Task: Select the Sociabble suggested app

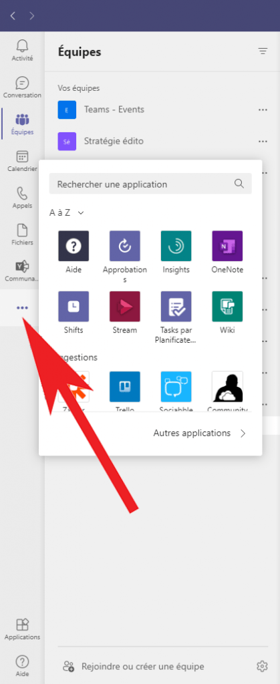Action: pyautogui.click(x=176, y=387)
